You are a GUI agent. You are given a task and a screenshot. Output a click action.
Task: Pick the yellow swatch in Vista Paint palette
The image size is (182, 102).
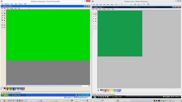pos(111,90)
